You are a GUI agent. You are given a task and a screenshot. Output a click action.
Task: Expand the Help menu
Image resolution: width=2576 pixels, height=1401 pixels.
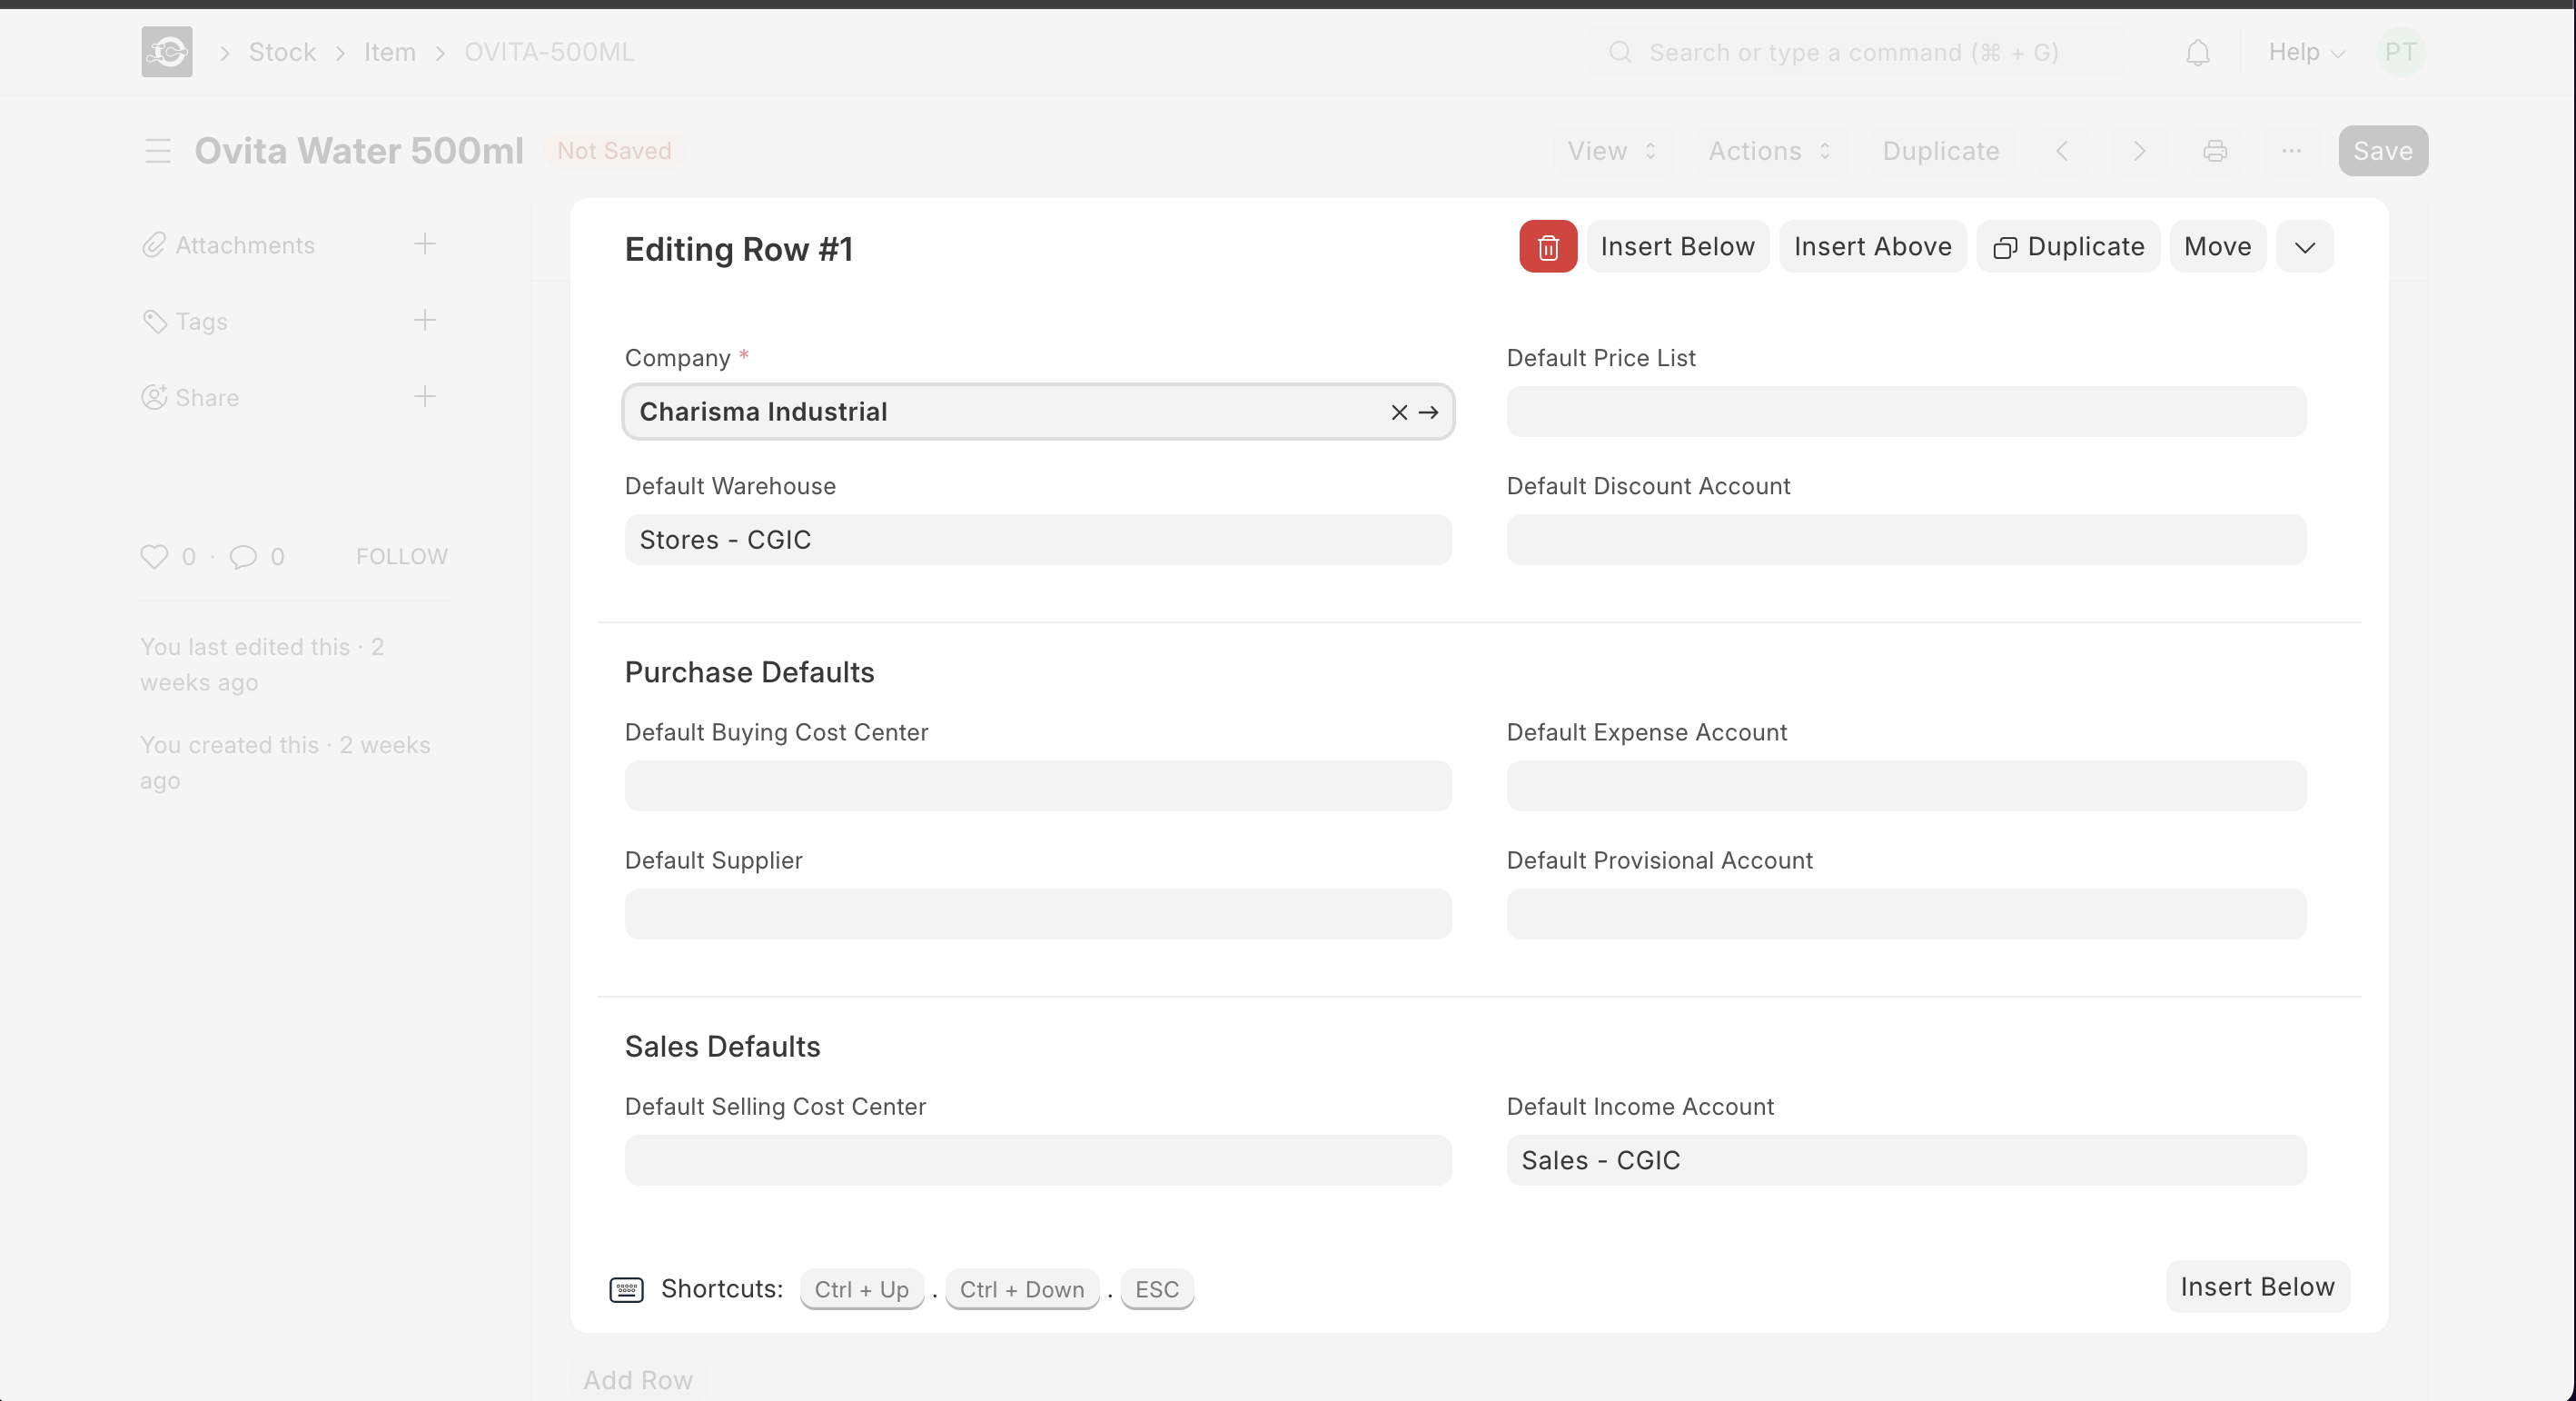(x=2305, y=52)
